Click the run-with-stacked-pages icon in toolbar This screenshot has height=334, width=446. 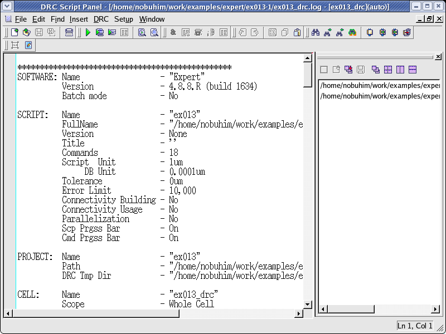pyautogui.click(x=112, y=32)
